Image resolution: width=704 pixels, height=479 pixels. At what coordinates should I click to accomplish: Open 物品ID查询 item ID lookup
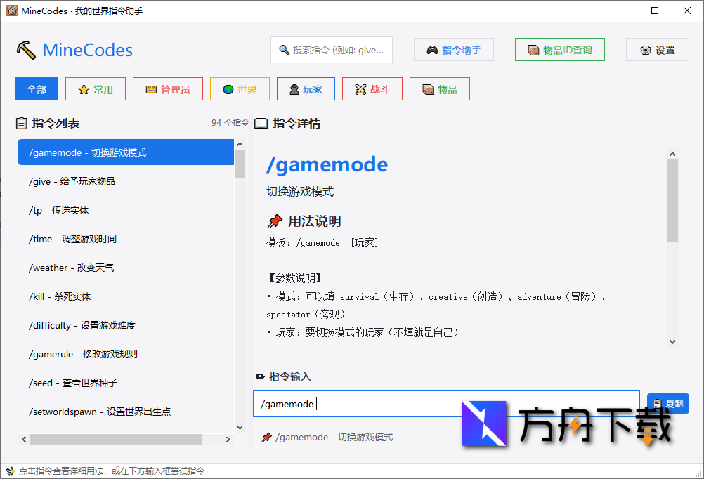tap(559, 49)
